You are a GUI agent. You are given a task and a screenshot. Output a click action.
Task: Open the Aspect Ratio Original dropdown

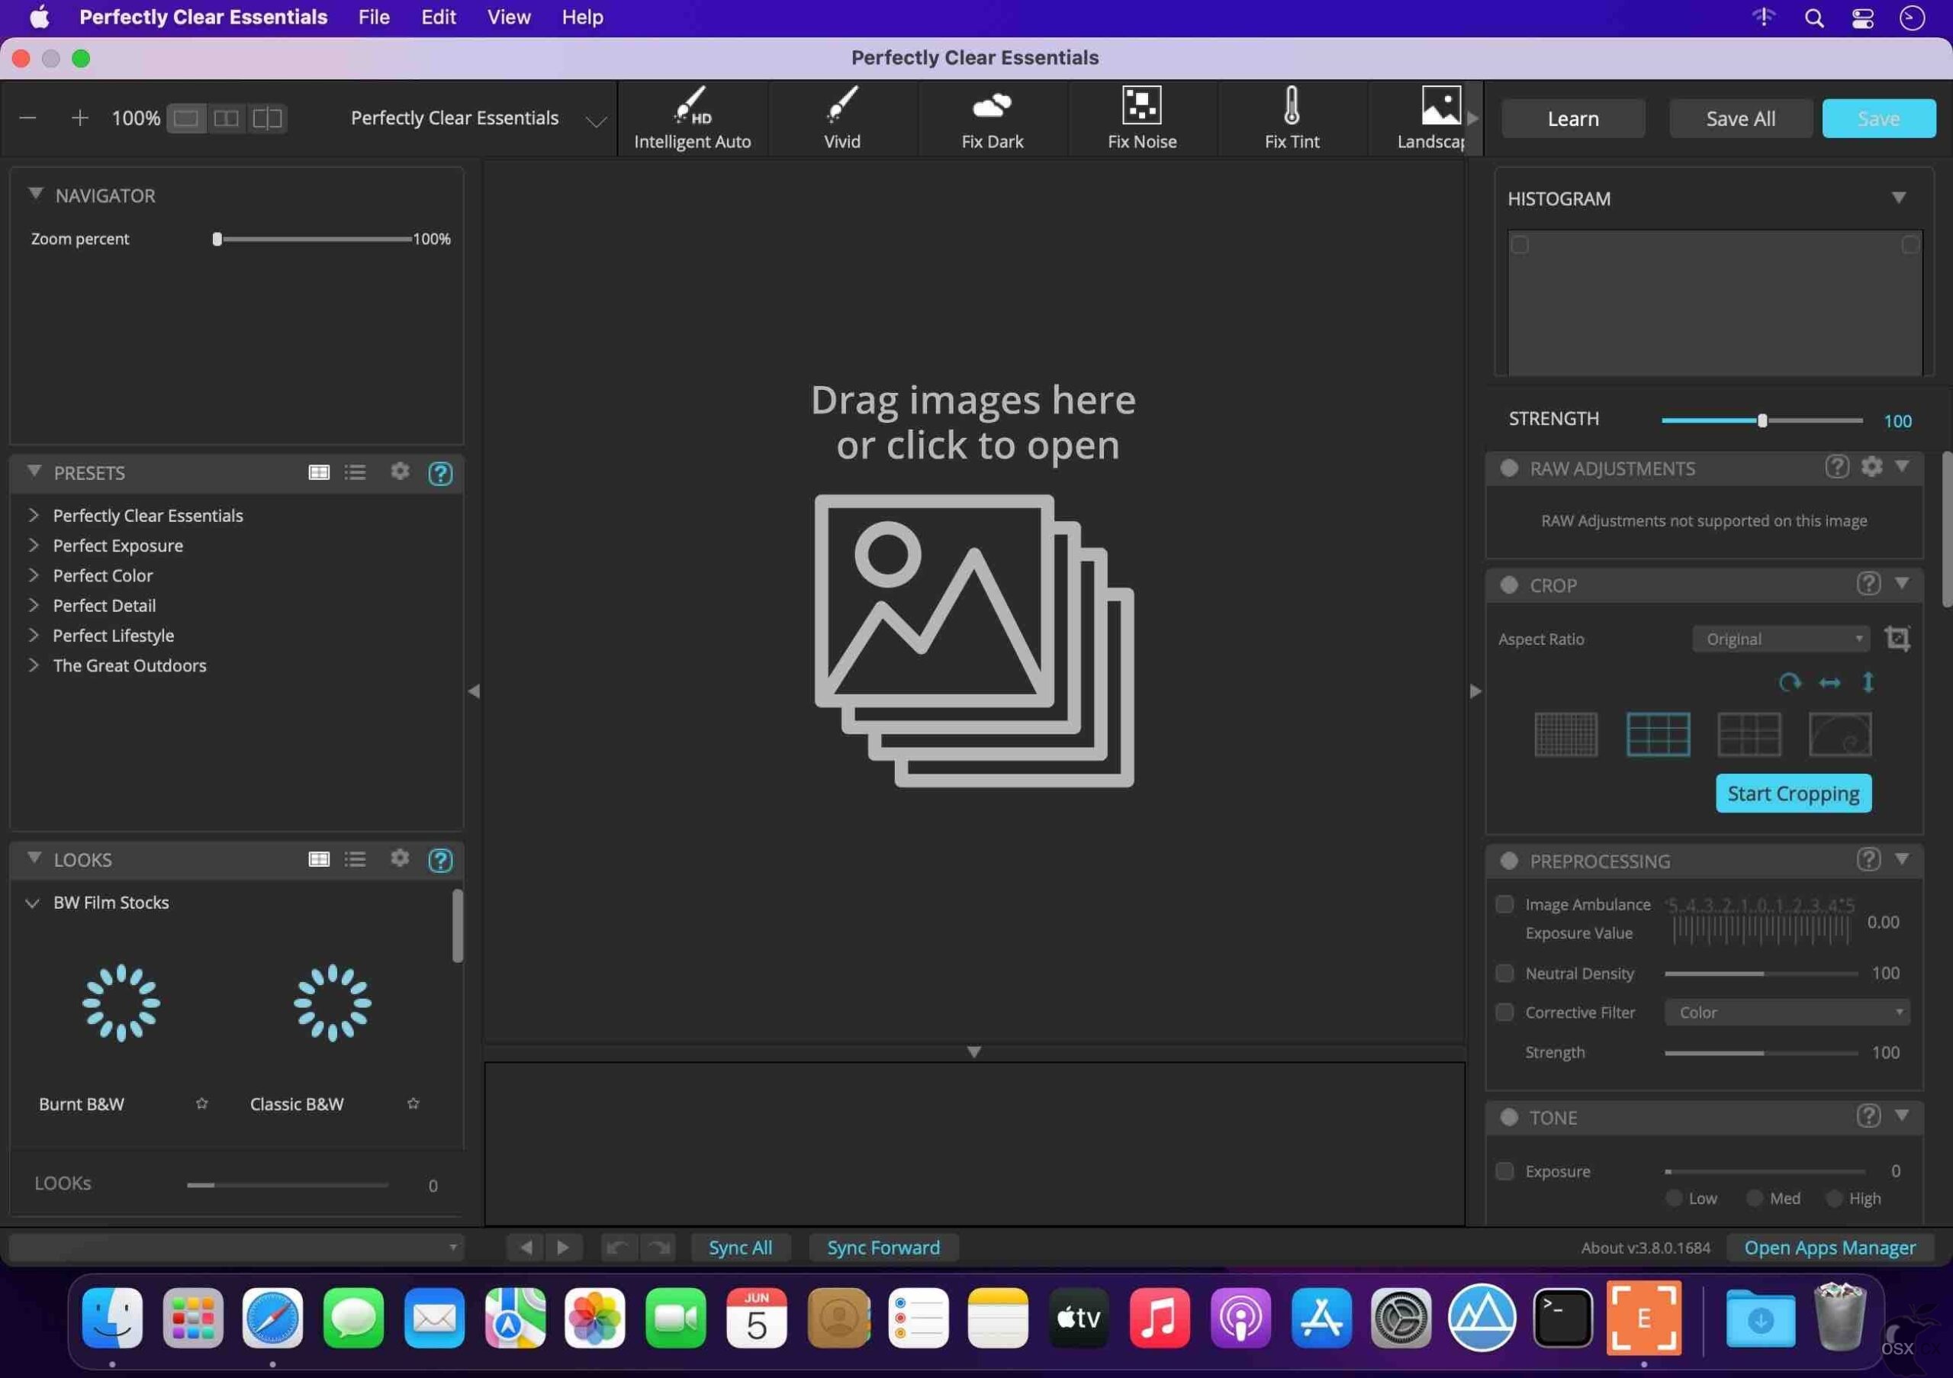(x=1783, y=639)
